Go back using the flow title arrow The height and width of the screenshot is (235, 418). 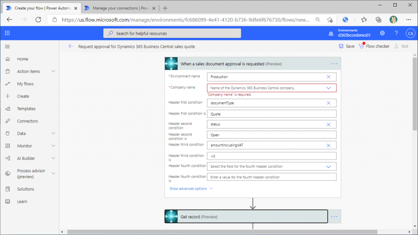pyautogui.click(x=71, y=47)
